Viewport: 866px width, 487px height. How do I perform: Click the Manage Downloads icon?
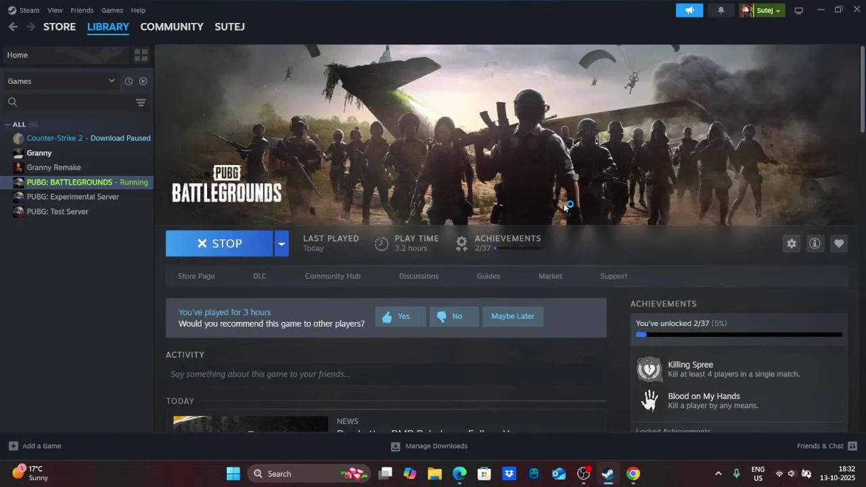tap(395, 446)
